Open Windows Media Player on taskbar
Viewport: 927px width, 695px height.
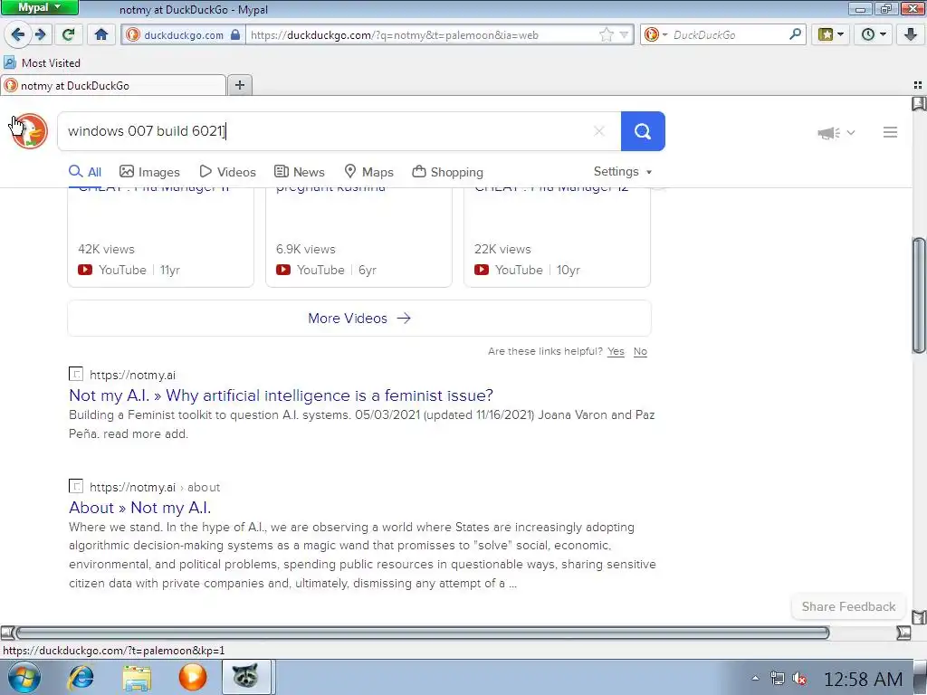[193, 677]
